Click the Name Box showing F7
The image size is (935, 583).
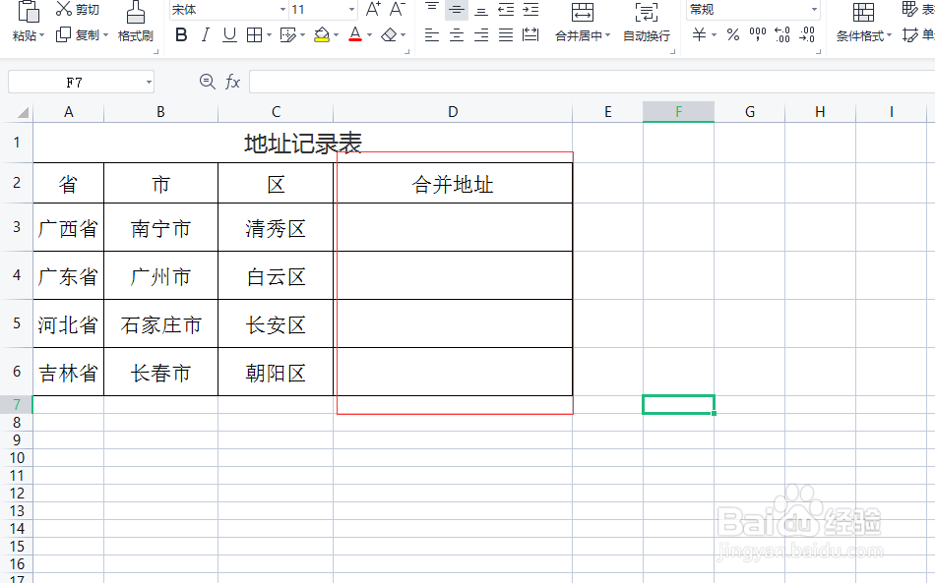point(75,83)
